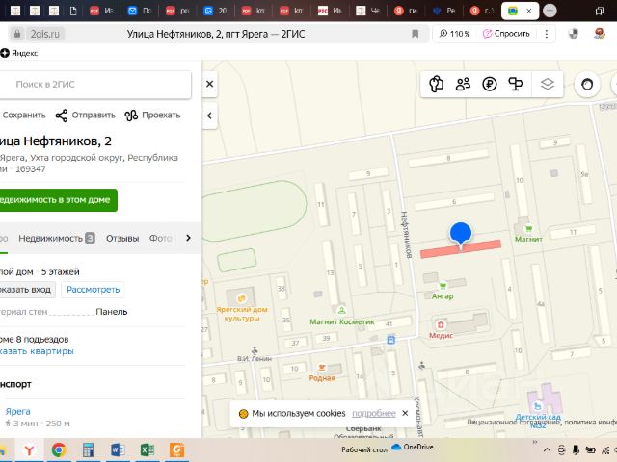Focus the Поиск в 2ГИС search field
Viewport: 617px width, 462px height.
(x=95, y=84)
